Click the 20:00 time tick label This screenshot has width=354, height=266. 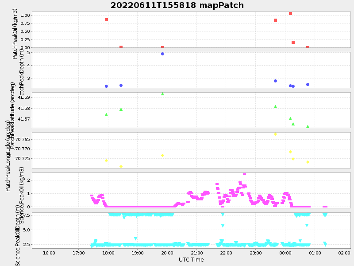coord(167,253)
